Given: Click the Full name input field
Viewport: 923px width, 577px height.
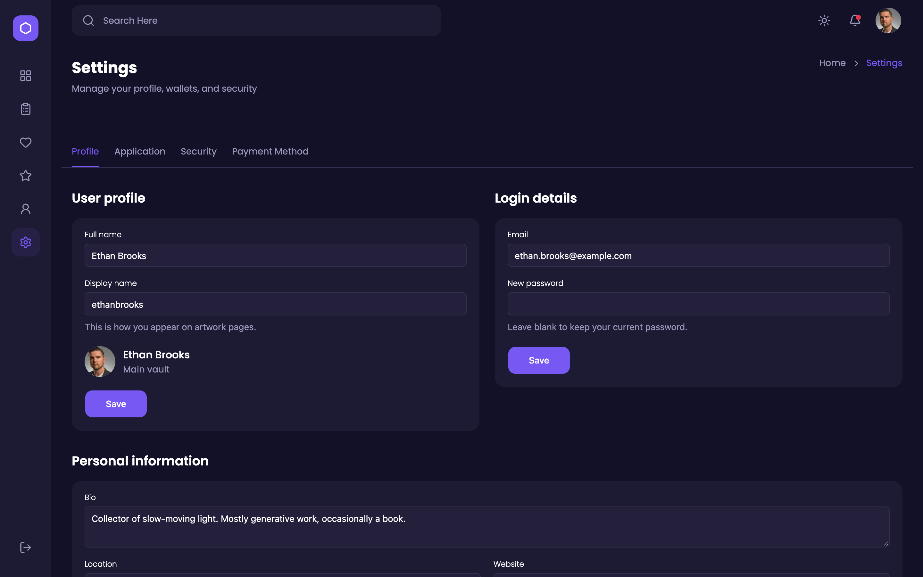Looking at the screenshot, I should click(x=275, y=255).
